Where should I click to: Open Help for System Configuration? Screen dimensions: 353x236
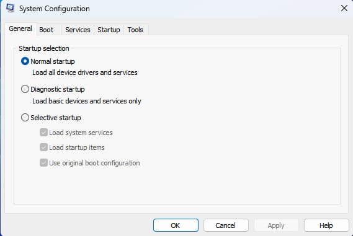pos(326,225)
